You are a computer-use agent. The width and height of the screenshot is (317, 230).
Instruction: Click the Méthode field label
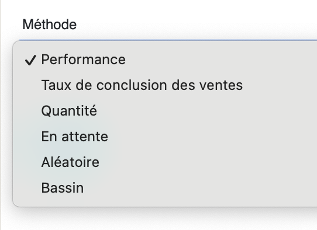[x=50, y=25]
